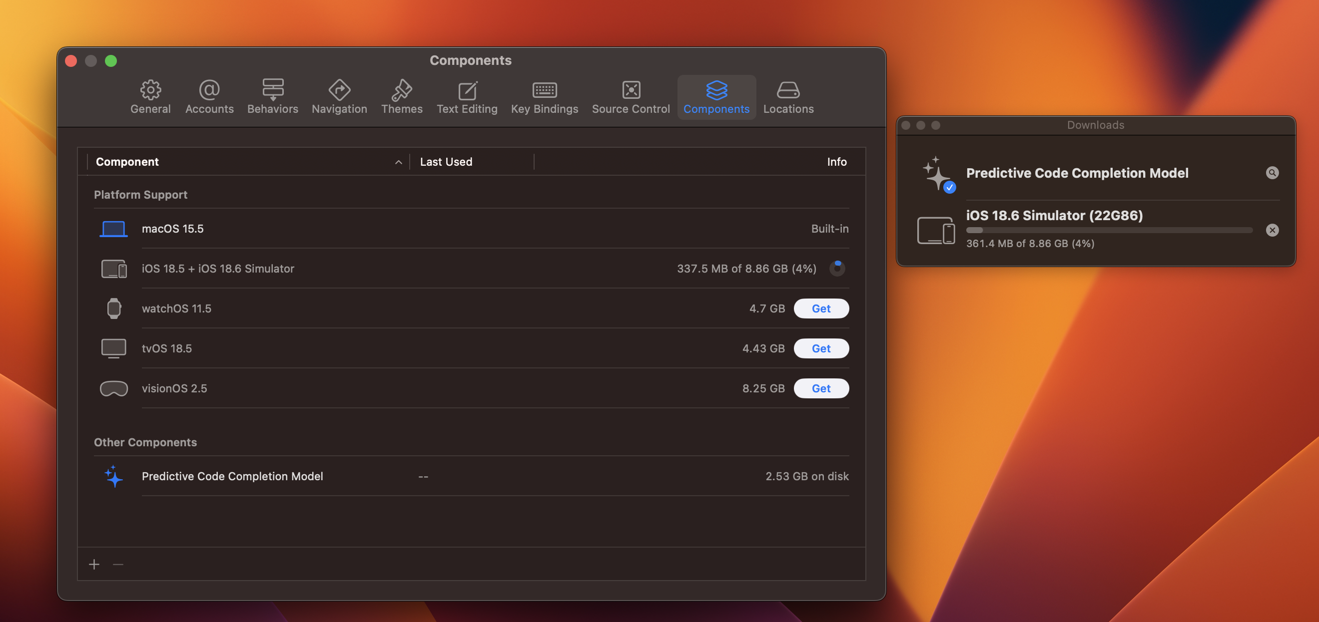
Task: Cancel the iOS 18.6 Simulator download
Action: point(1272,230)
